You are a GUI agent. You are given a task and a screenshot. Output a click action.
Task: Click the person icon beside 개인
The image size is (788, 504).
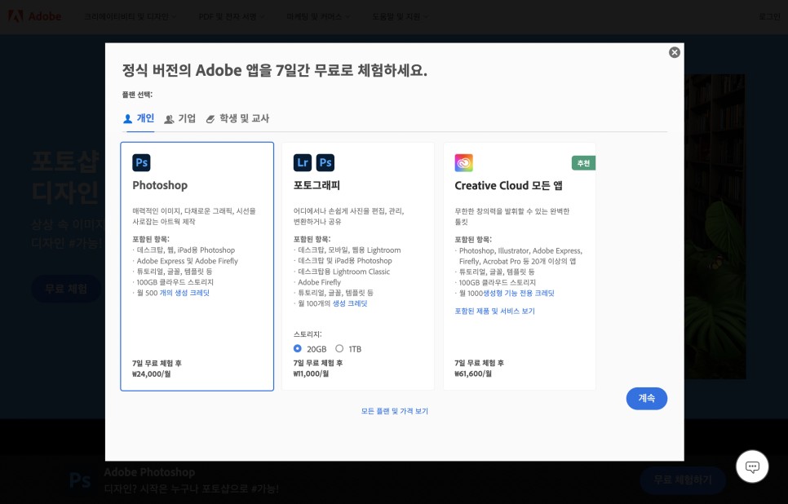pyautogui.click(x=127, y=118)
